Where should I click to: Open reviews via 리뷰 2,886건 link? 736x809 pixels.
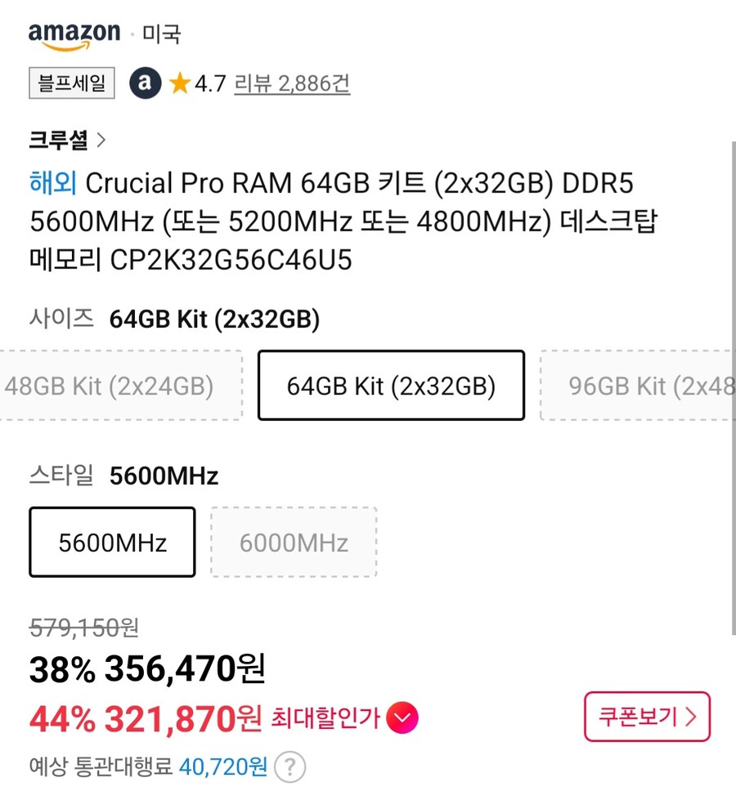(291, 83)
